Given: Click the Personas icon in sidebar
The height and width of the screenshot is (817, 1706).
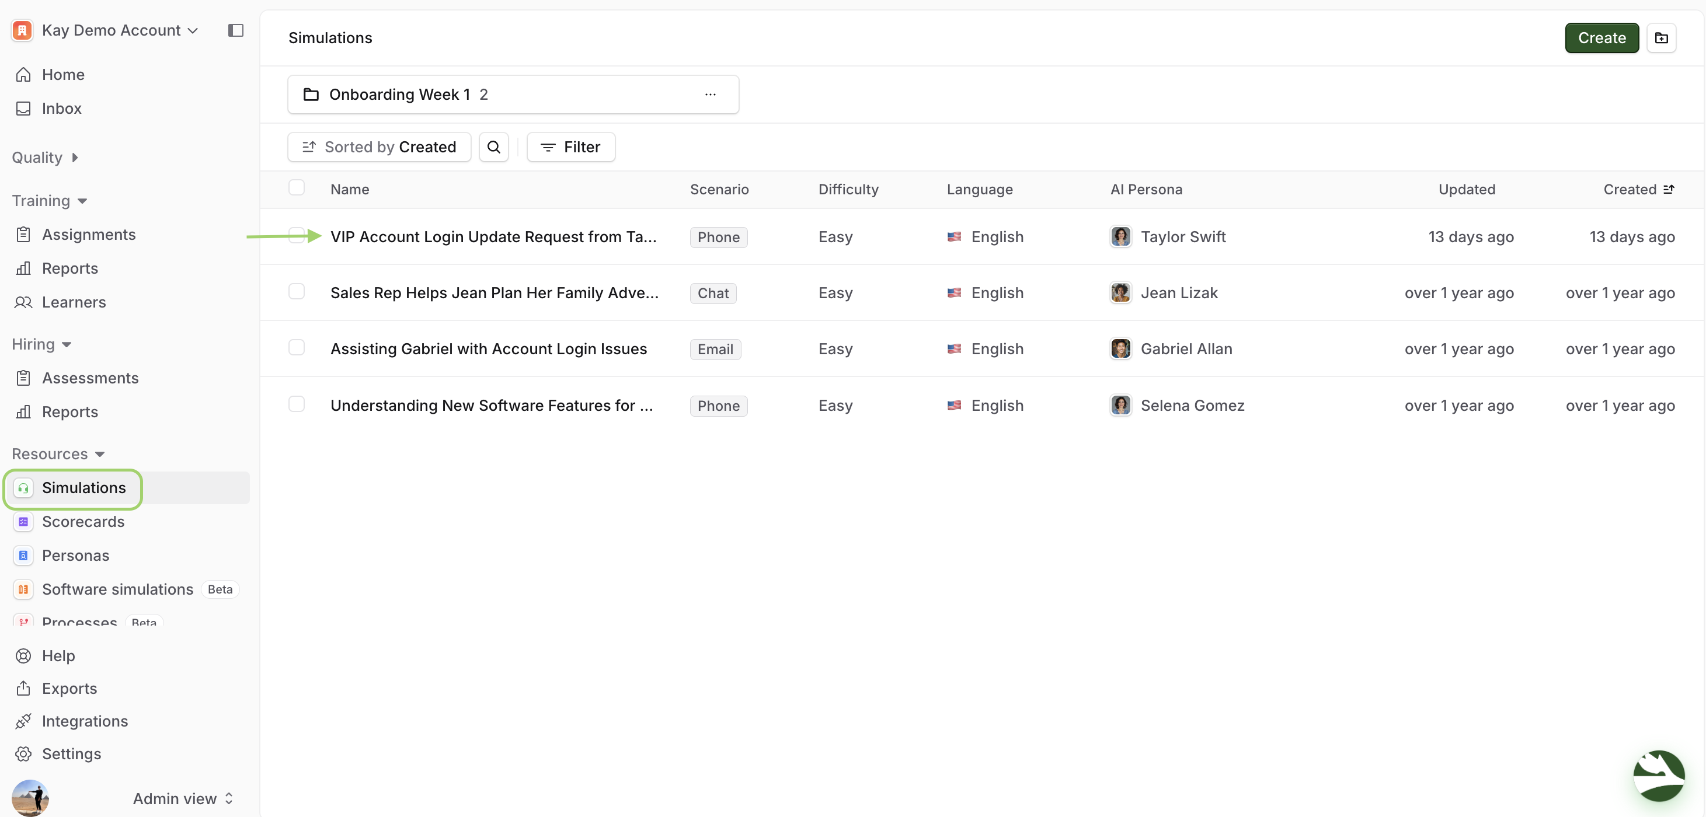Looking at the screenshot, I should pyautogui.click(x=23, y=556).
